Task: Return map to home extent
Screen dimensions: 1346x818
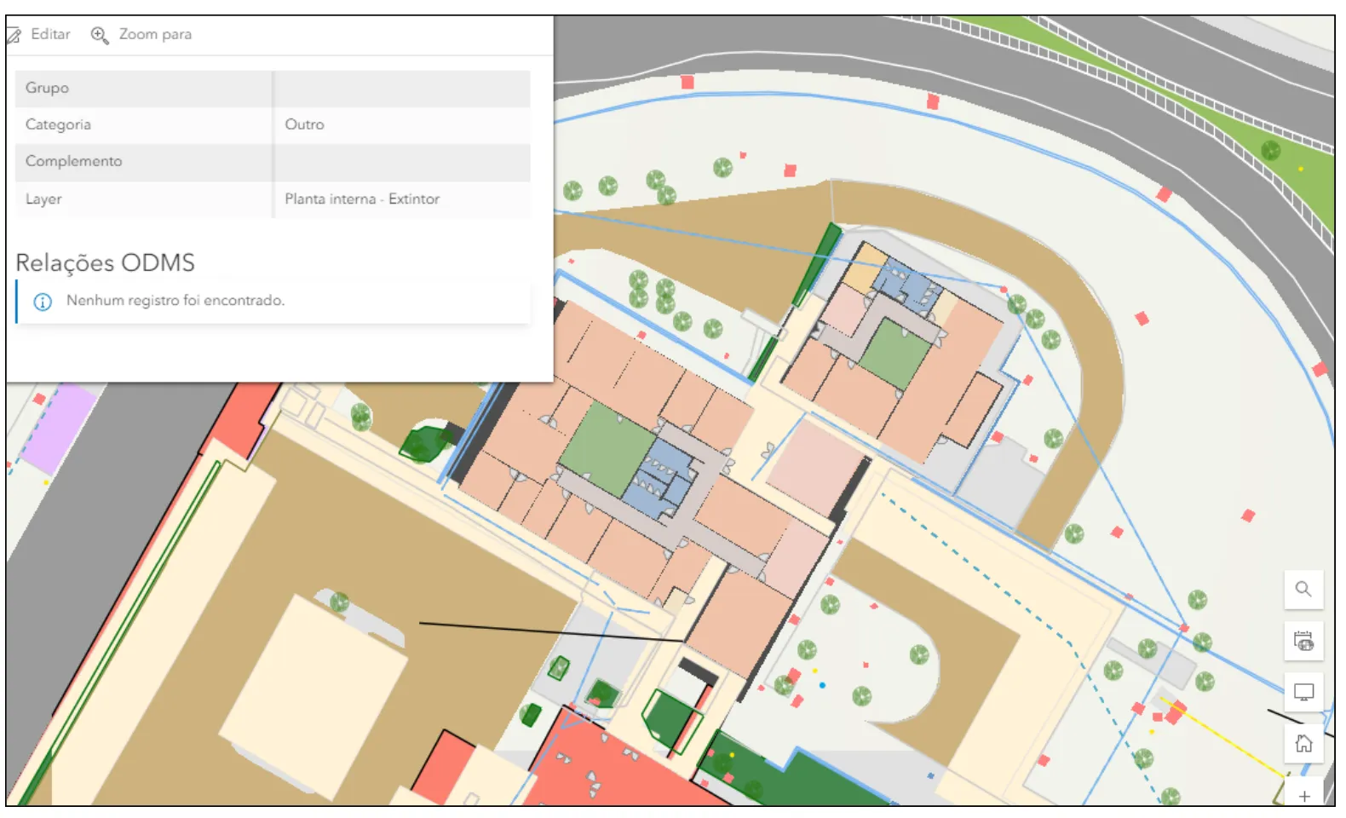Action: [1303, 744]
